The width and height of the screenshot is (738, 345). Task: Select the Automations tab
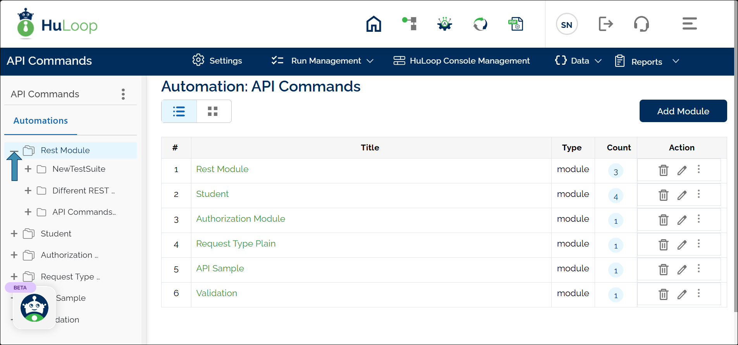pos(41,121)
